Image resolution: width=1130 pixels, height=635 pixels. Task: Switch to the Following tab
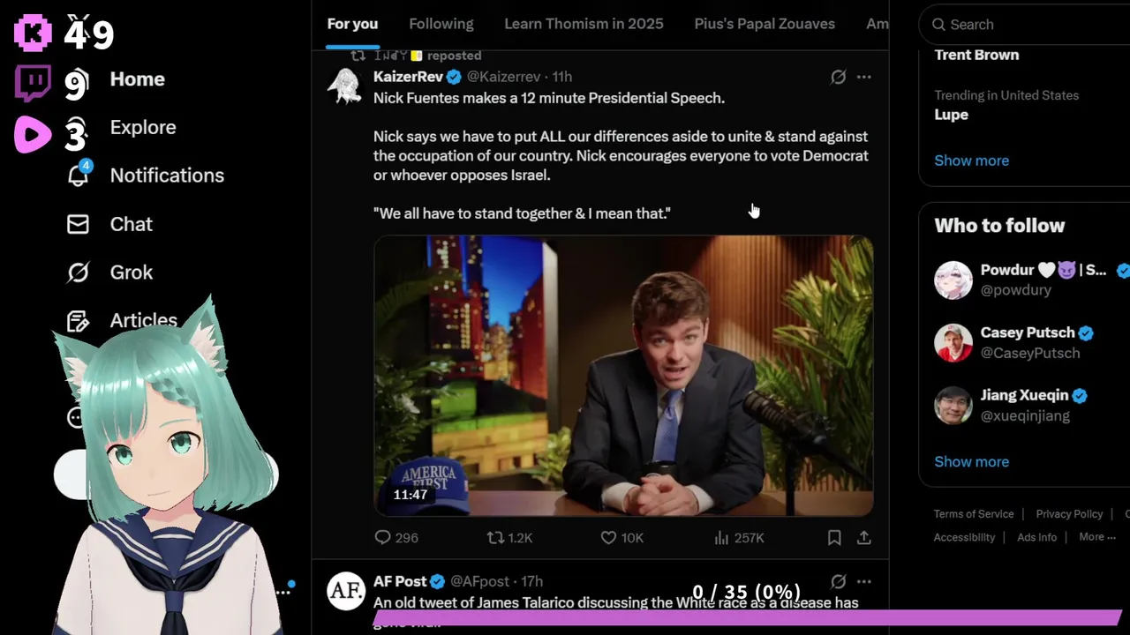pos(441,24)
